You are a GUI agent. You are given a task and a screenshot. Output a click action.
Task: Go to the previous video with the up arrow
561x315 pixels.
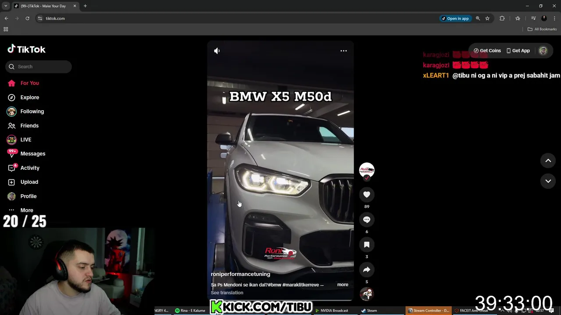pyautogui.click(x=548, y=161)
